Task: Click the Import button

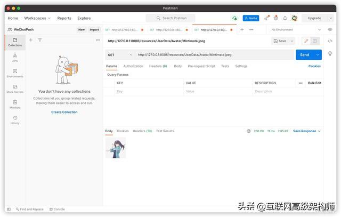Action: 94,30
